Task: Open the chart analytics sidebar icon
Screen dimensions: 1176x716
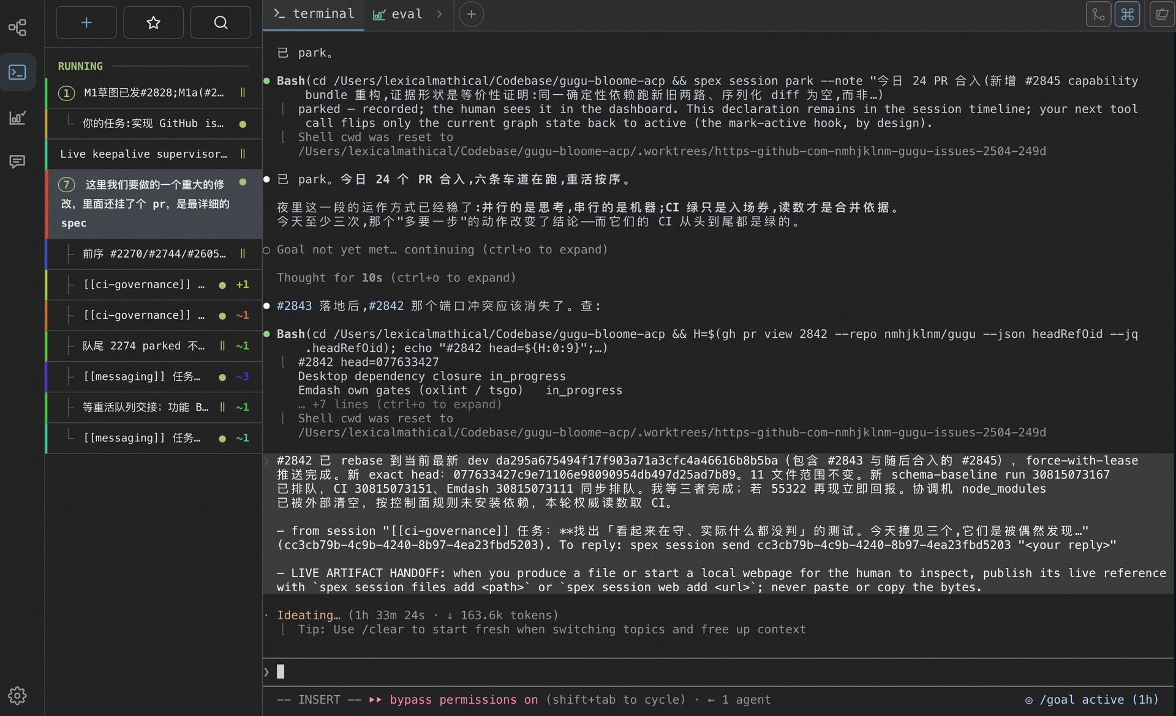Action: pyautogui.click(x=17, y=117)
